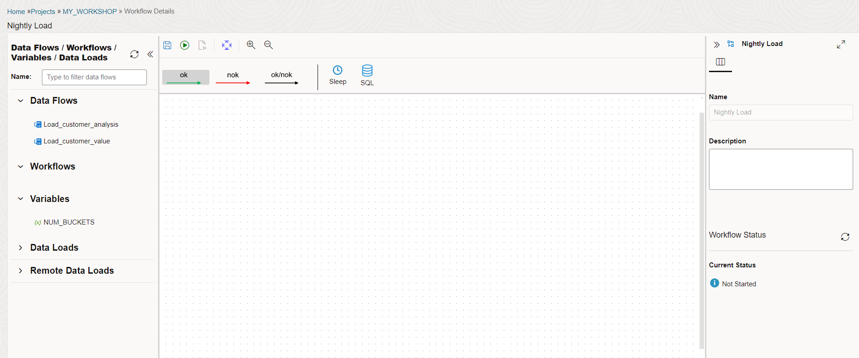The image size is (859, 358).
Task: Click the Variables heading text
Action: 50,199
